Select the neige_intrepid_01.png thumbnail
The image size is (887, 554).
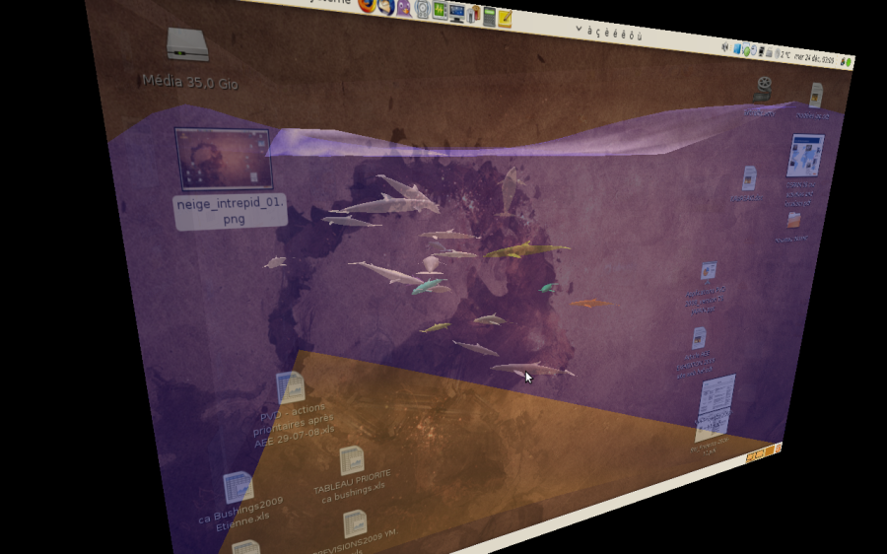pos(224,159)
